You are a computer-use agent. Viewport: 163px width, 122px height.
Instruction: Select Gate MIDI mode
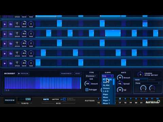click(x=46, y=99)
